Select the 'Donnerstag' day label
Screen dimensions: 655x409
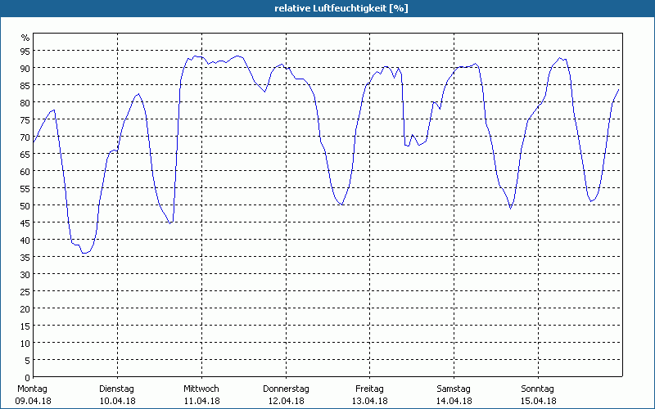tap(286, 389)
